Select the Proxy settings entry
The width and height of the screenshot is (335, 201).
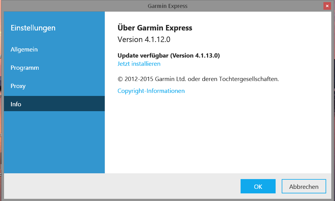click(18, 86)
